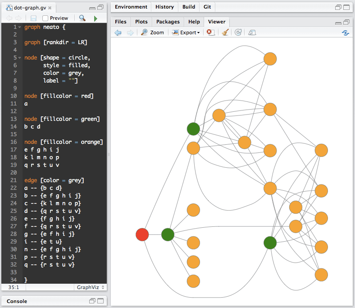The height and width of the screenshot is (308, 355).
Task: Maximize the Viewer pane
Action: [x=346, y=22]
